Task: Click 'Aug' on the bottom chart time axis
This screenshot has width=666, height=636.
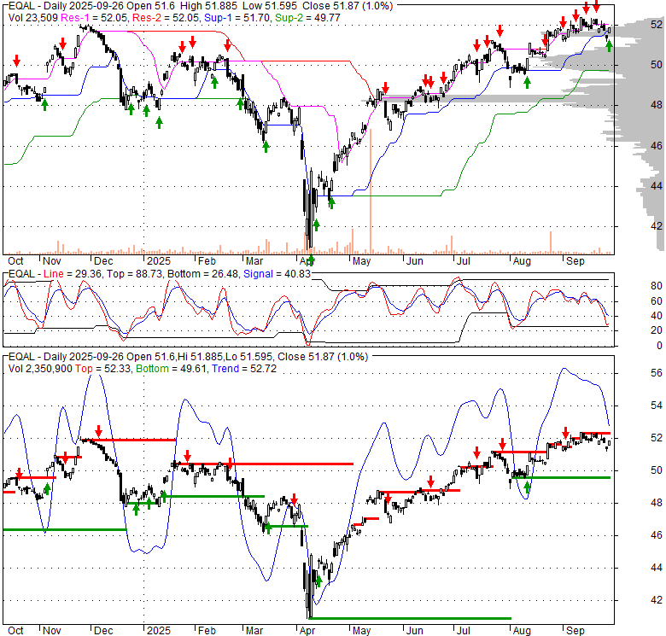Action: 522,631
